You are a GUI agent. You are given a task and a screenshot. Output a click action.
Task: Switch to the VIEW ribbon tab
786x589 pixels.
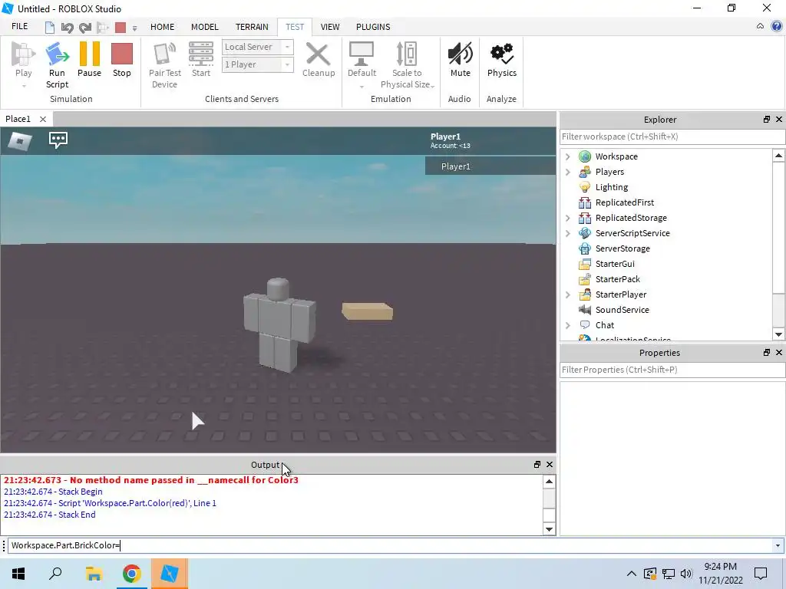(x=330, y=27)
